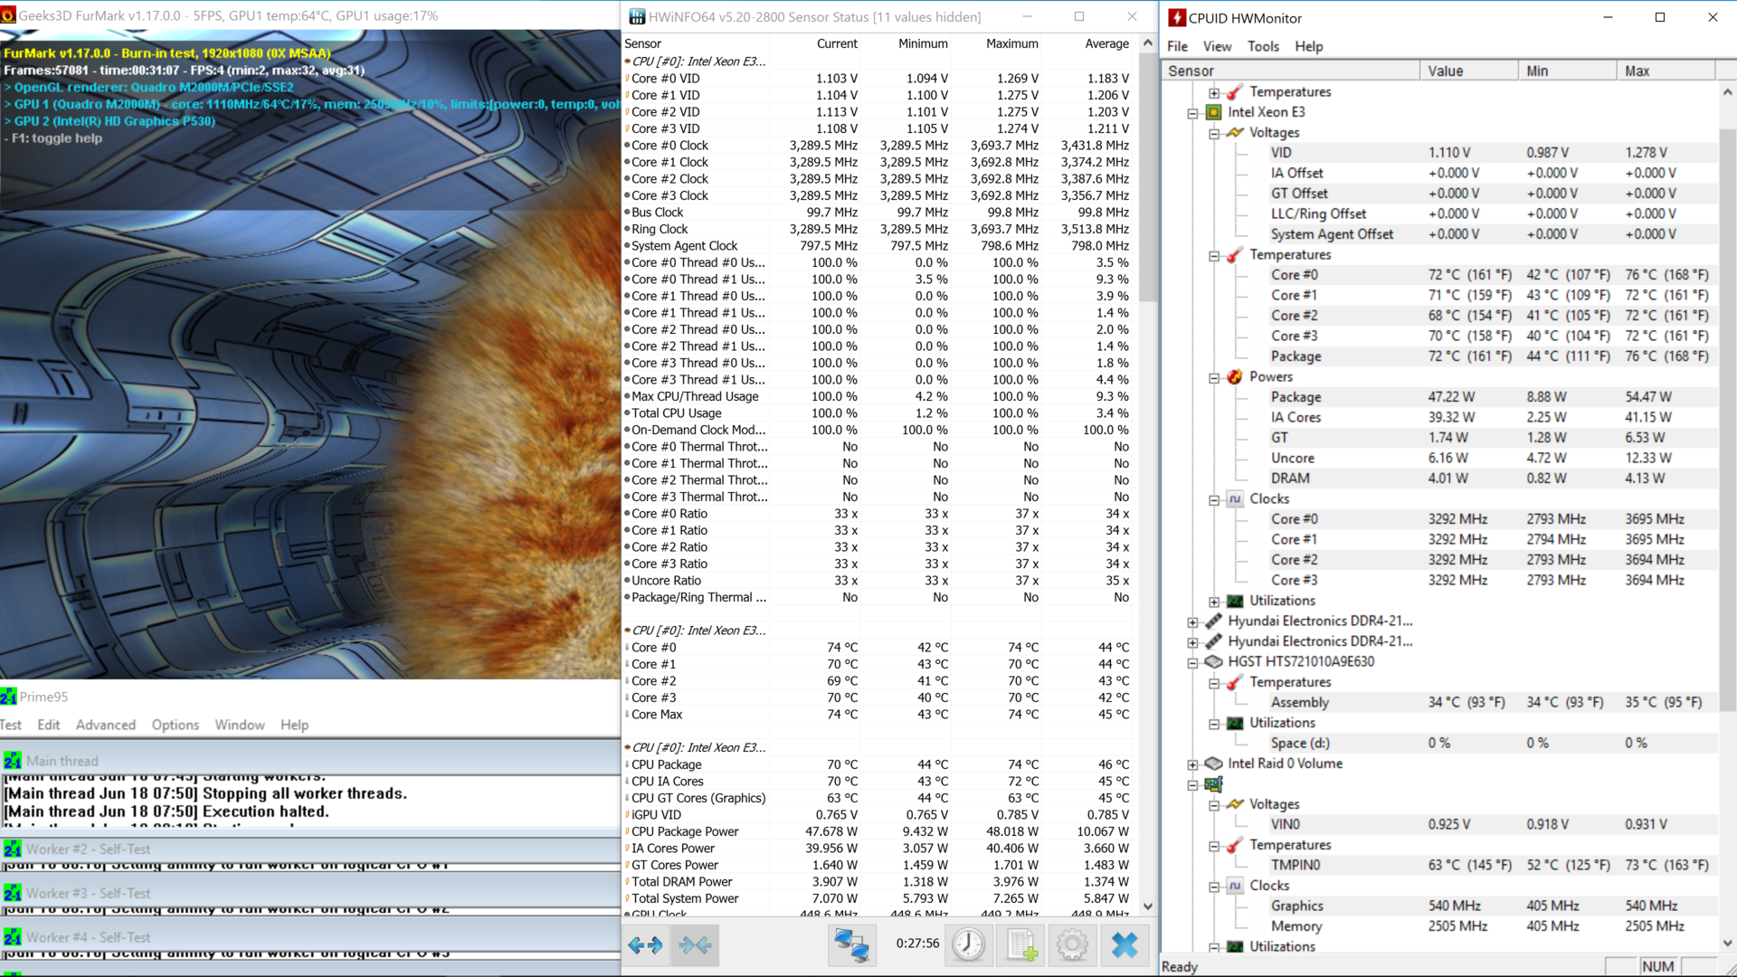
Task: Expand the topmost Temperatures node in HWMonitor
Action: [x=1214, y=93]
